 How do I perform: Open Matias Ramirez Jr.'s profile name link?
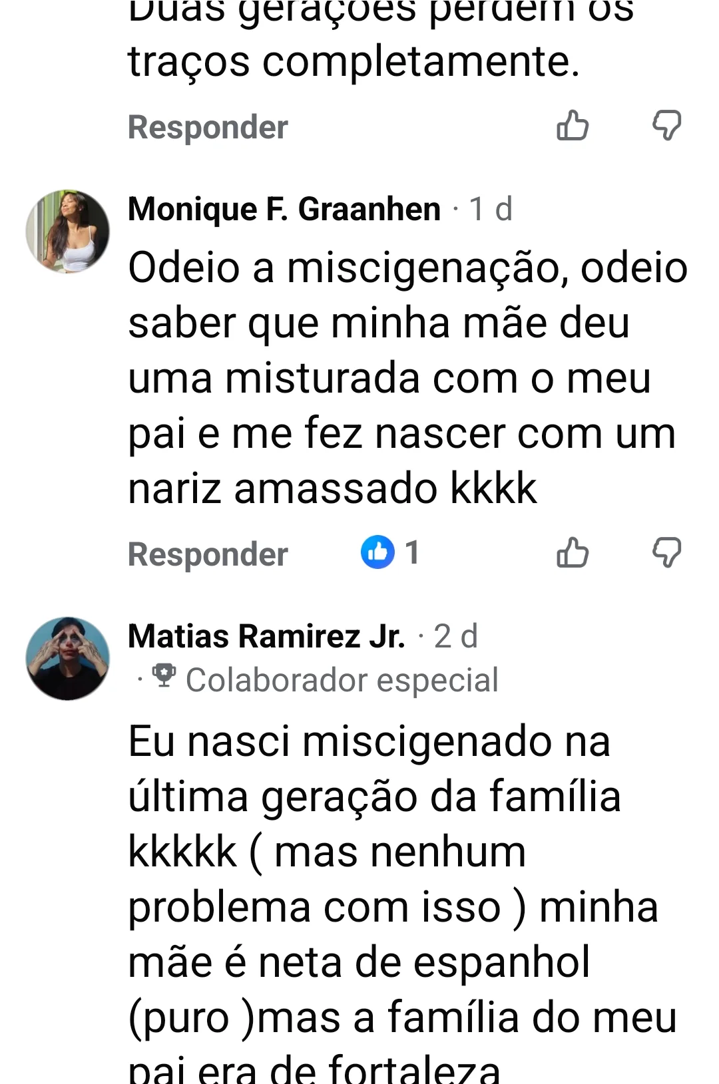[266, 636]
